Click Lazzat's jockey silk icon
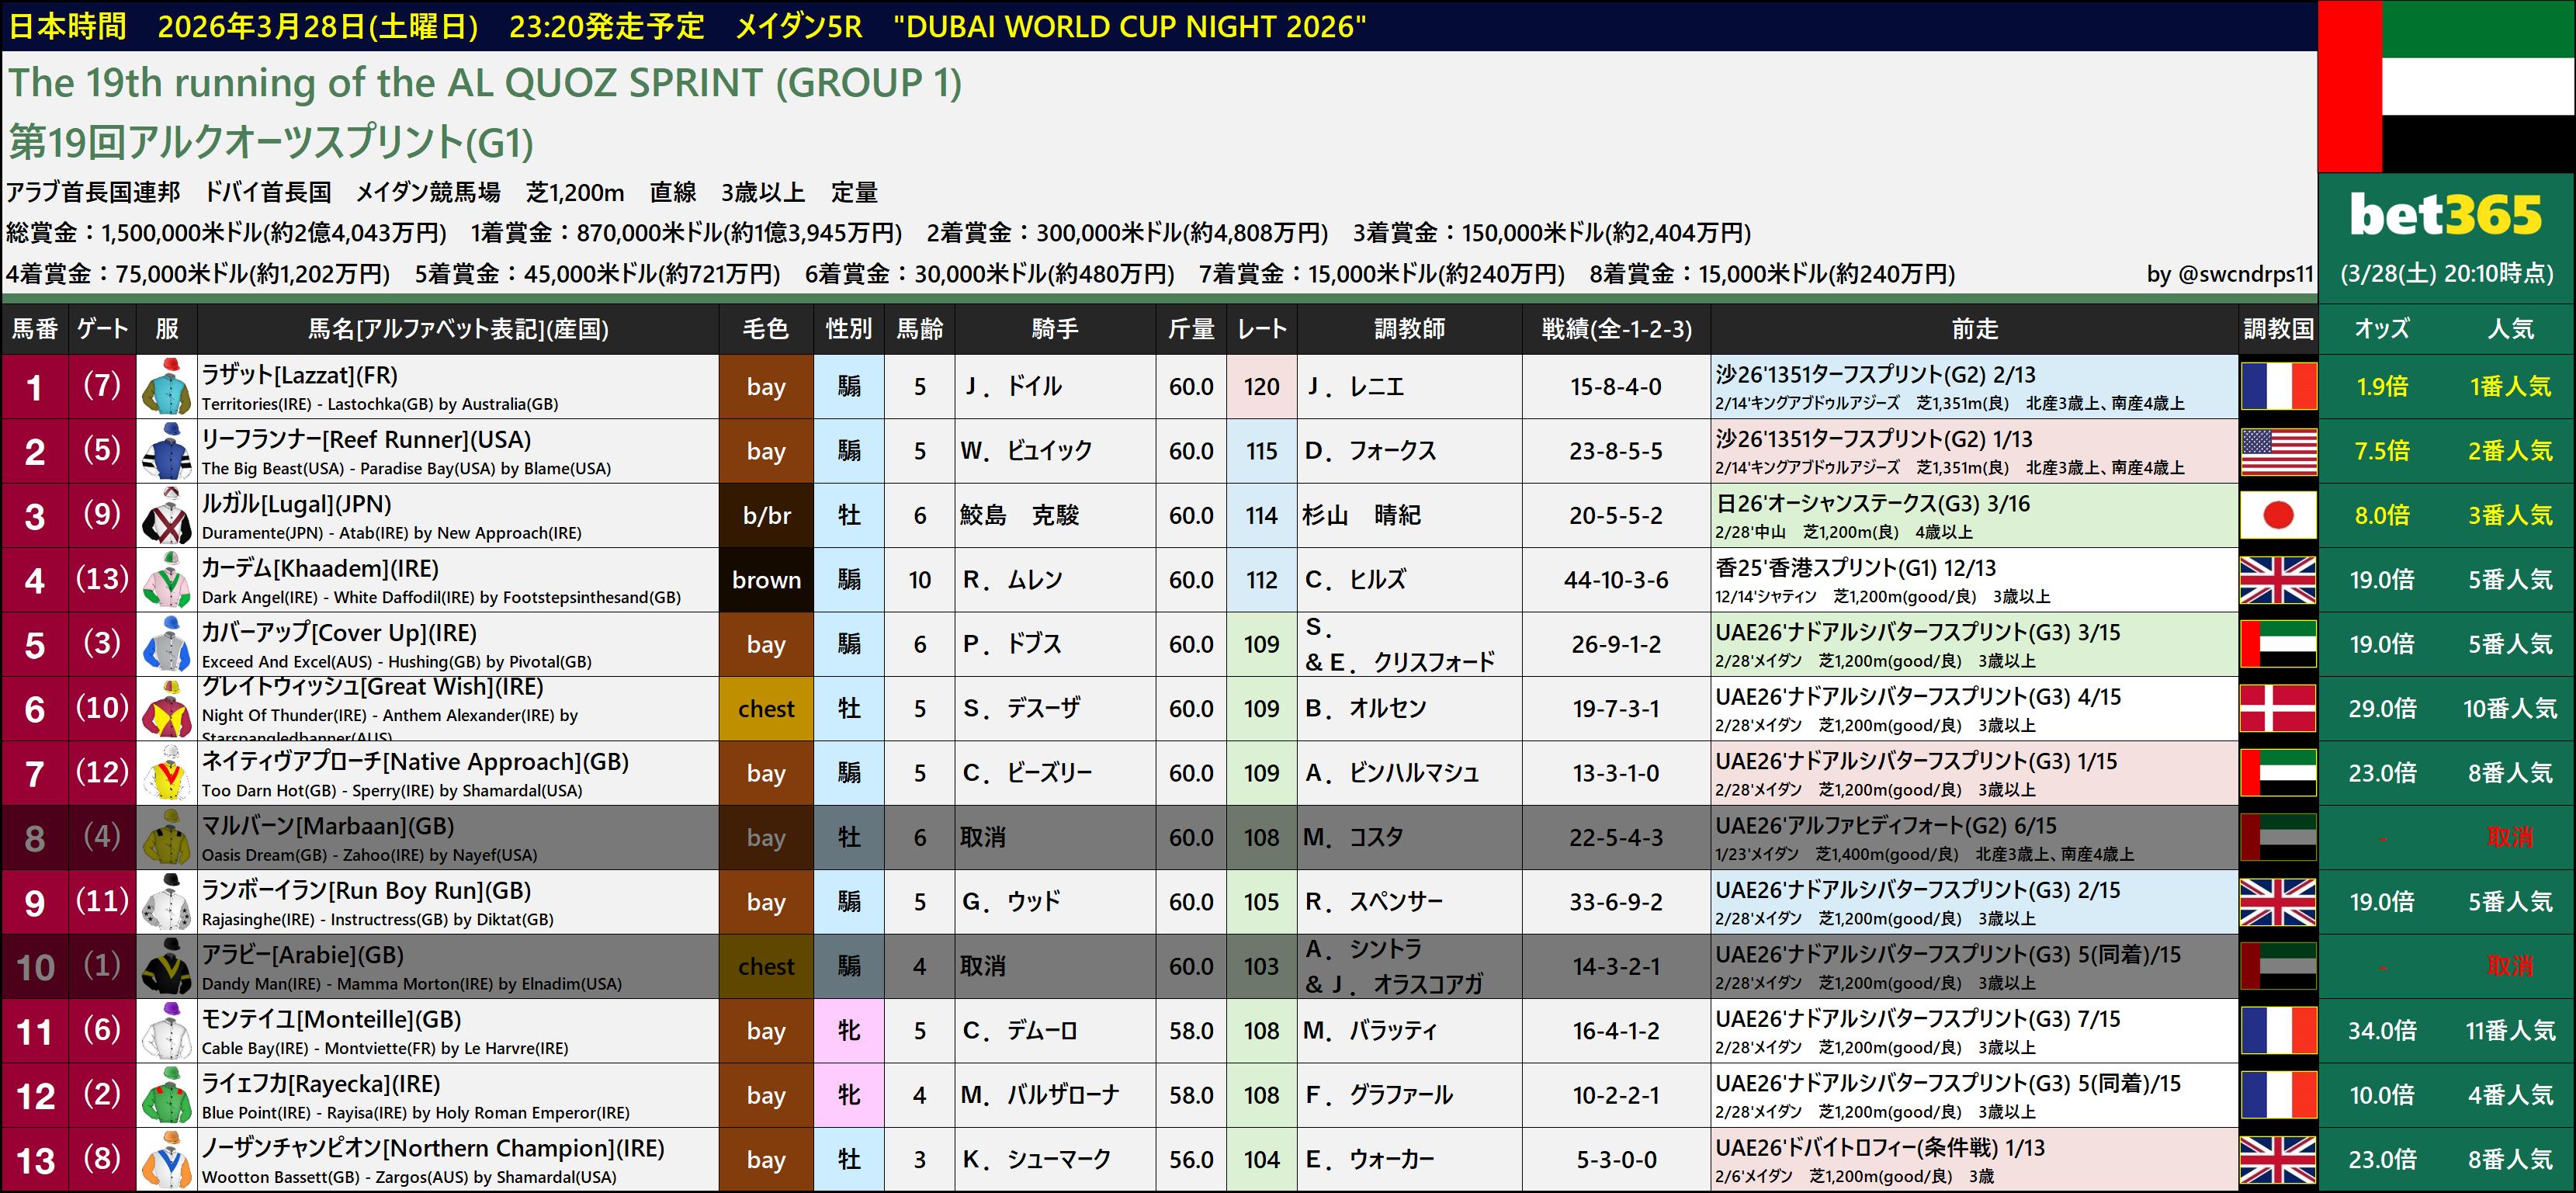The image size is (2576, 1193). coord(166,387)
